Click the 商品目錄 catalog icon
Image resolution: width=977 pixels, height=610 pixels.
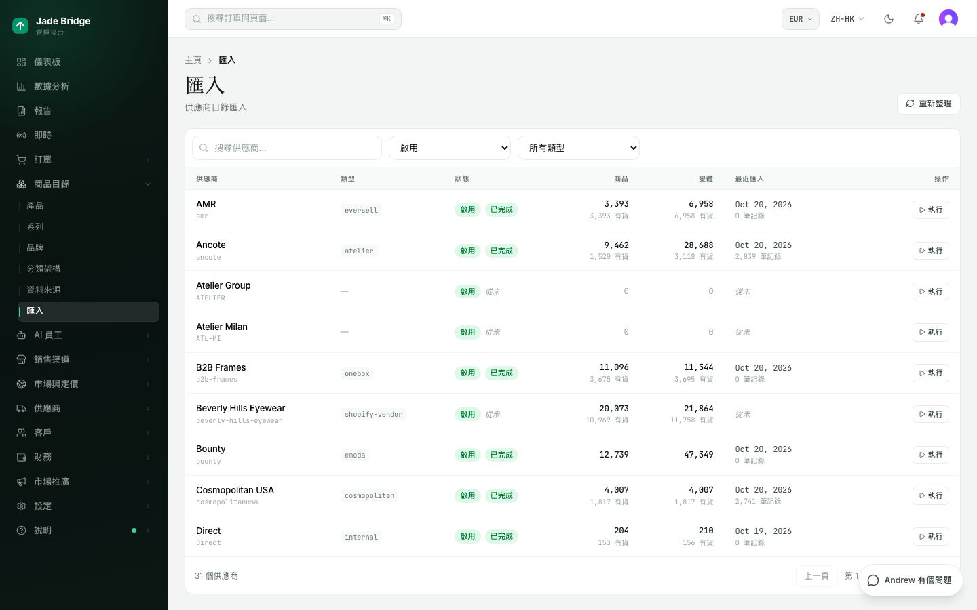[21, 184]
